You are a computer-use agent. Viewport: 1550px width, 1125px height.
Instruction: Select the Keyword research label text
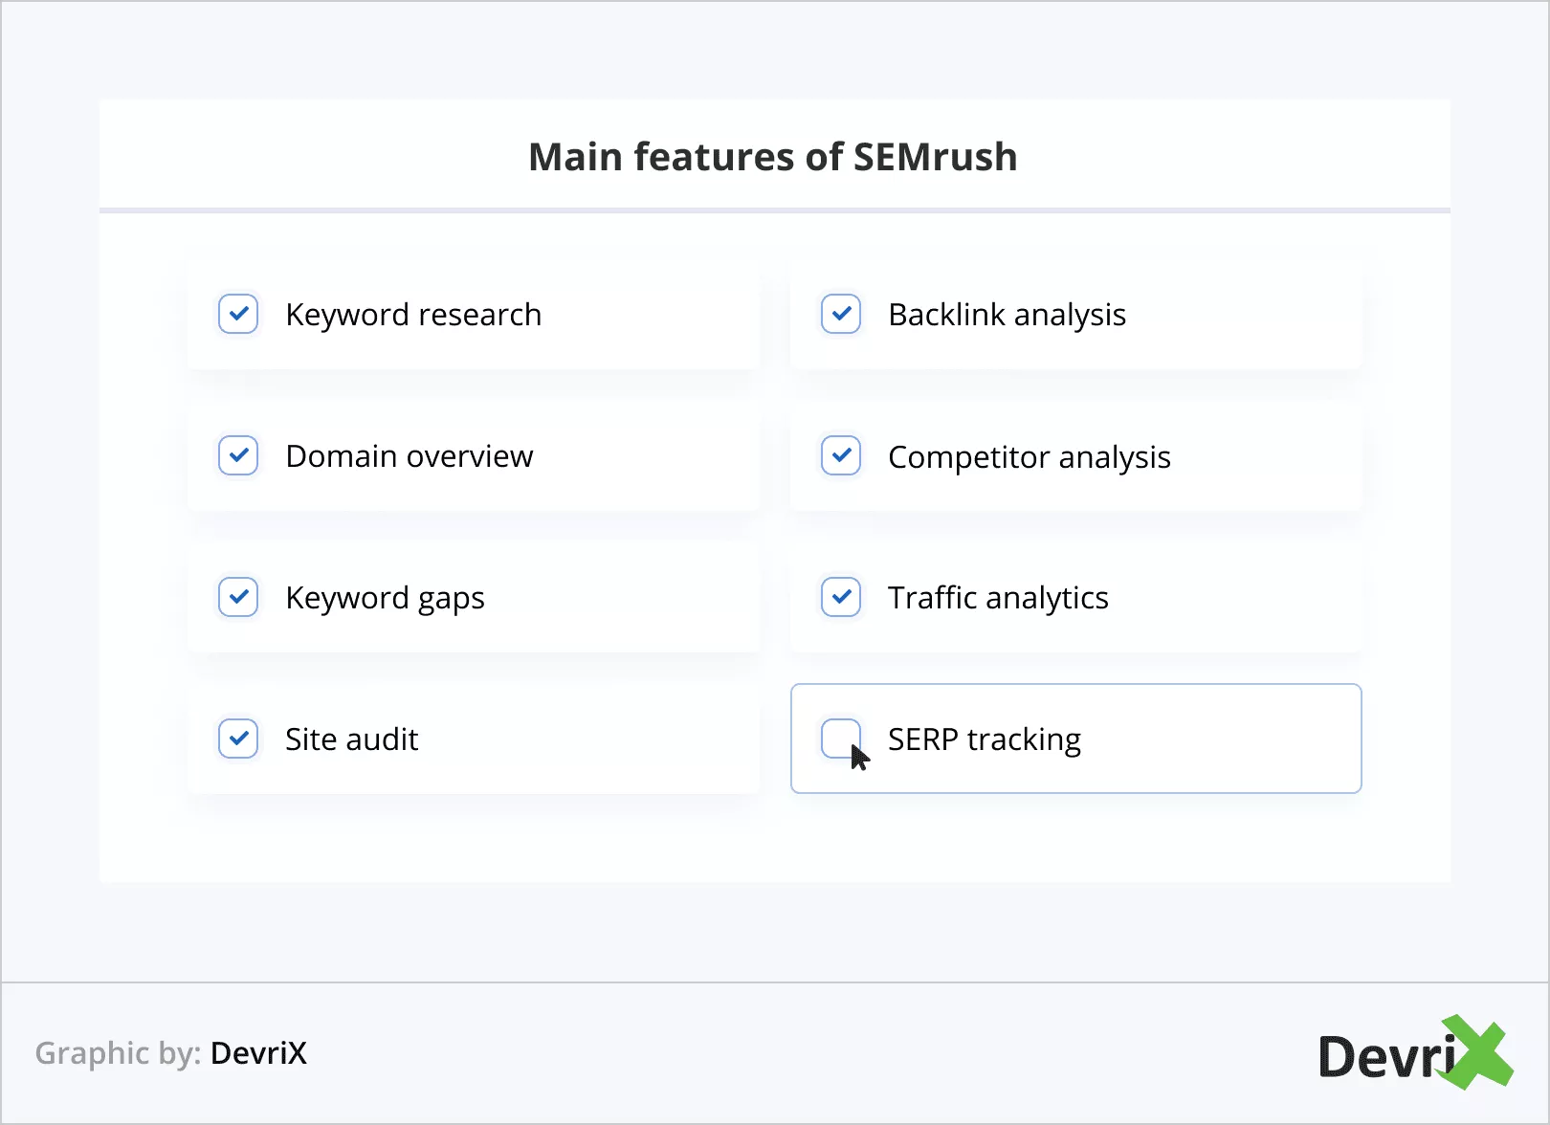[413, 315]
